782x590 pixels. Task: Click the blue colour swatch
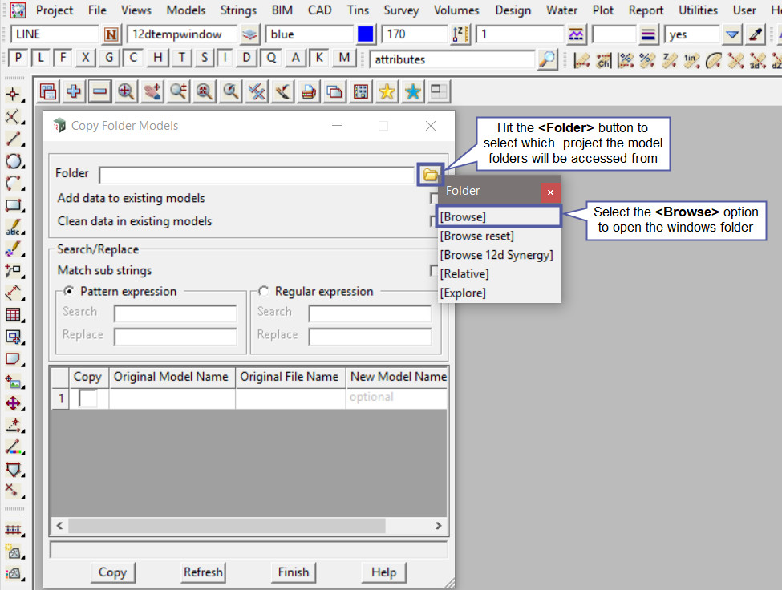coord(366,35)
